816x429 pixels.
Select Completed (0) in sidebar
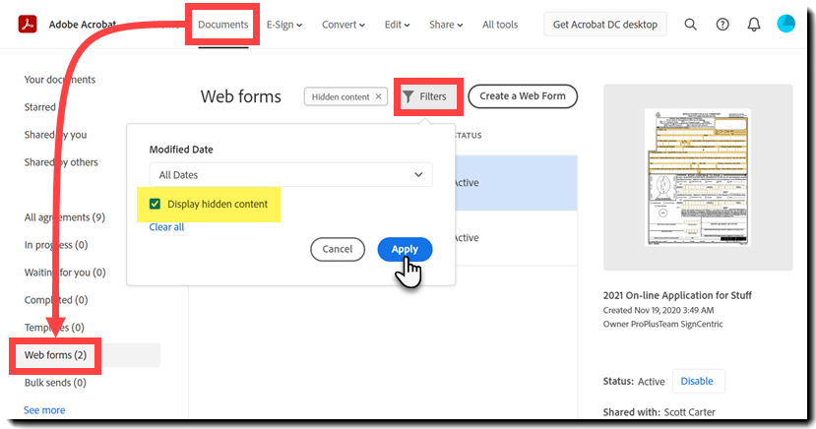click(56, 300)
